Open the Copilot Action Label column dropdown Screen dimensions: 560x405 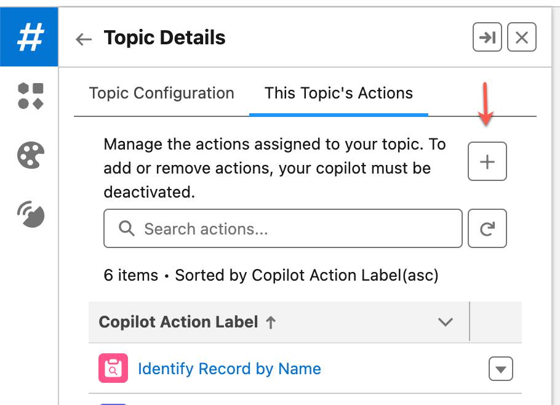coord(446,322)
